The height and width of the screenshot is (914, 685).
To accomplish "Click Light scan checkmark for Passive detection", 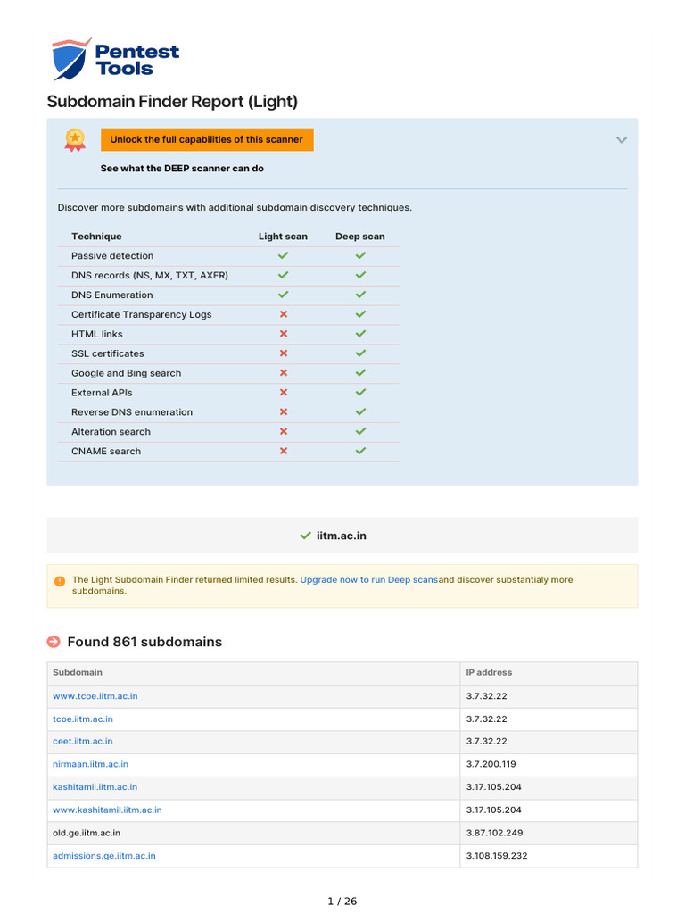I will (x=284, y=256).
